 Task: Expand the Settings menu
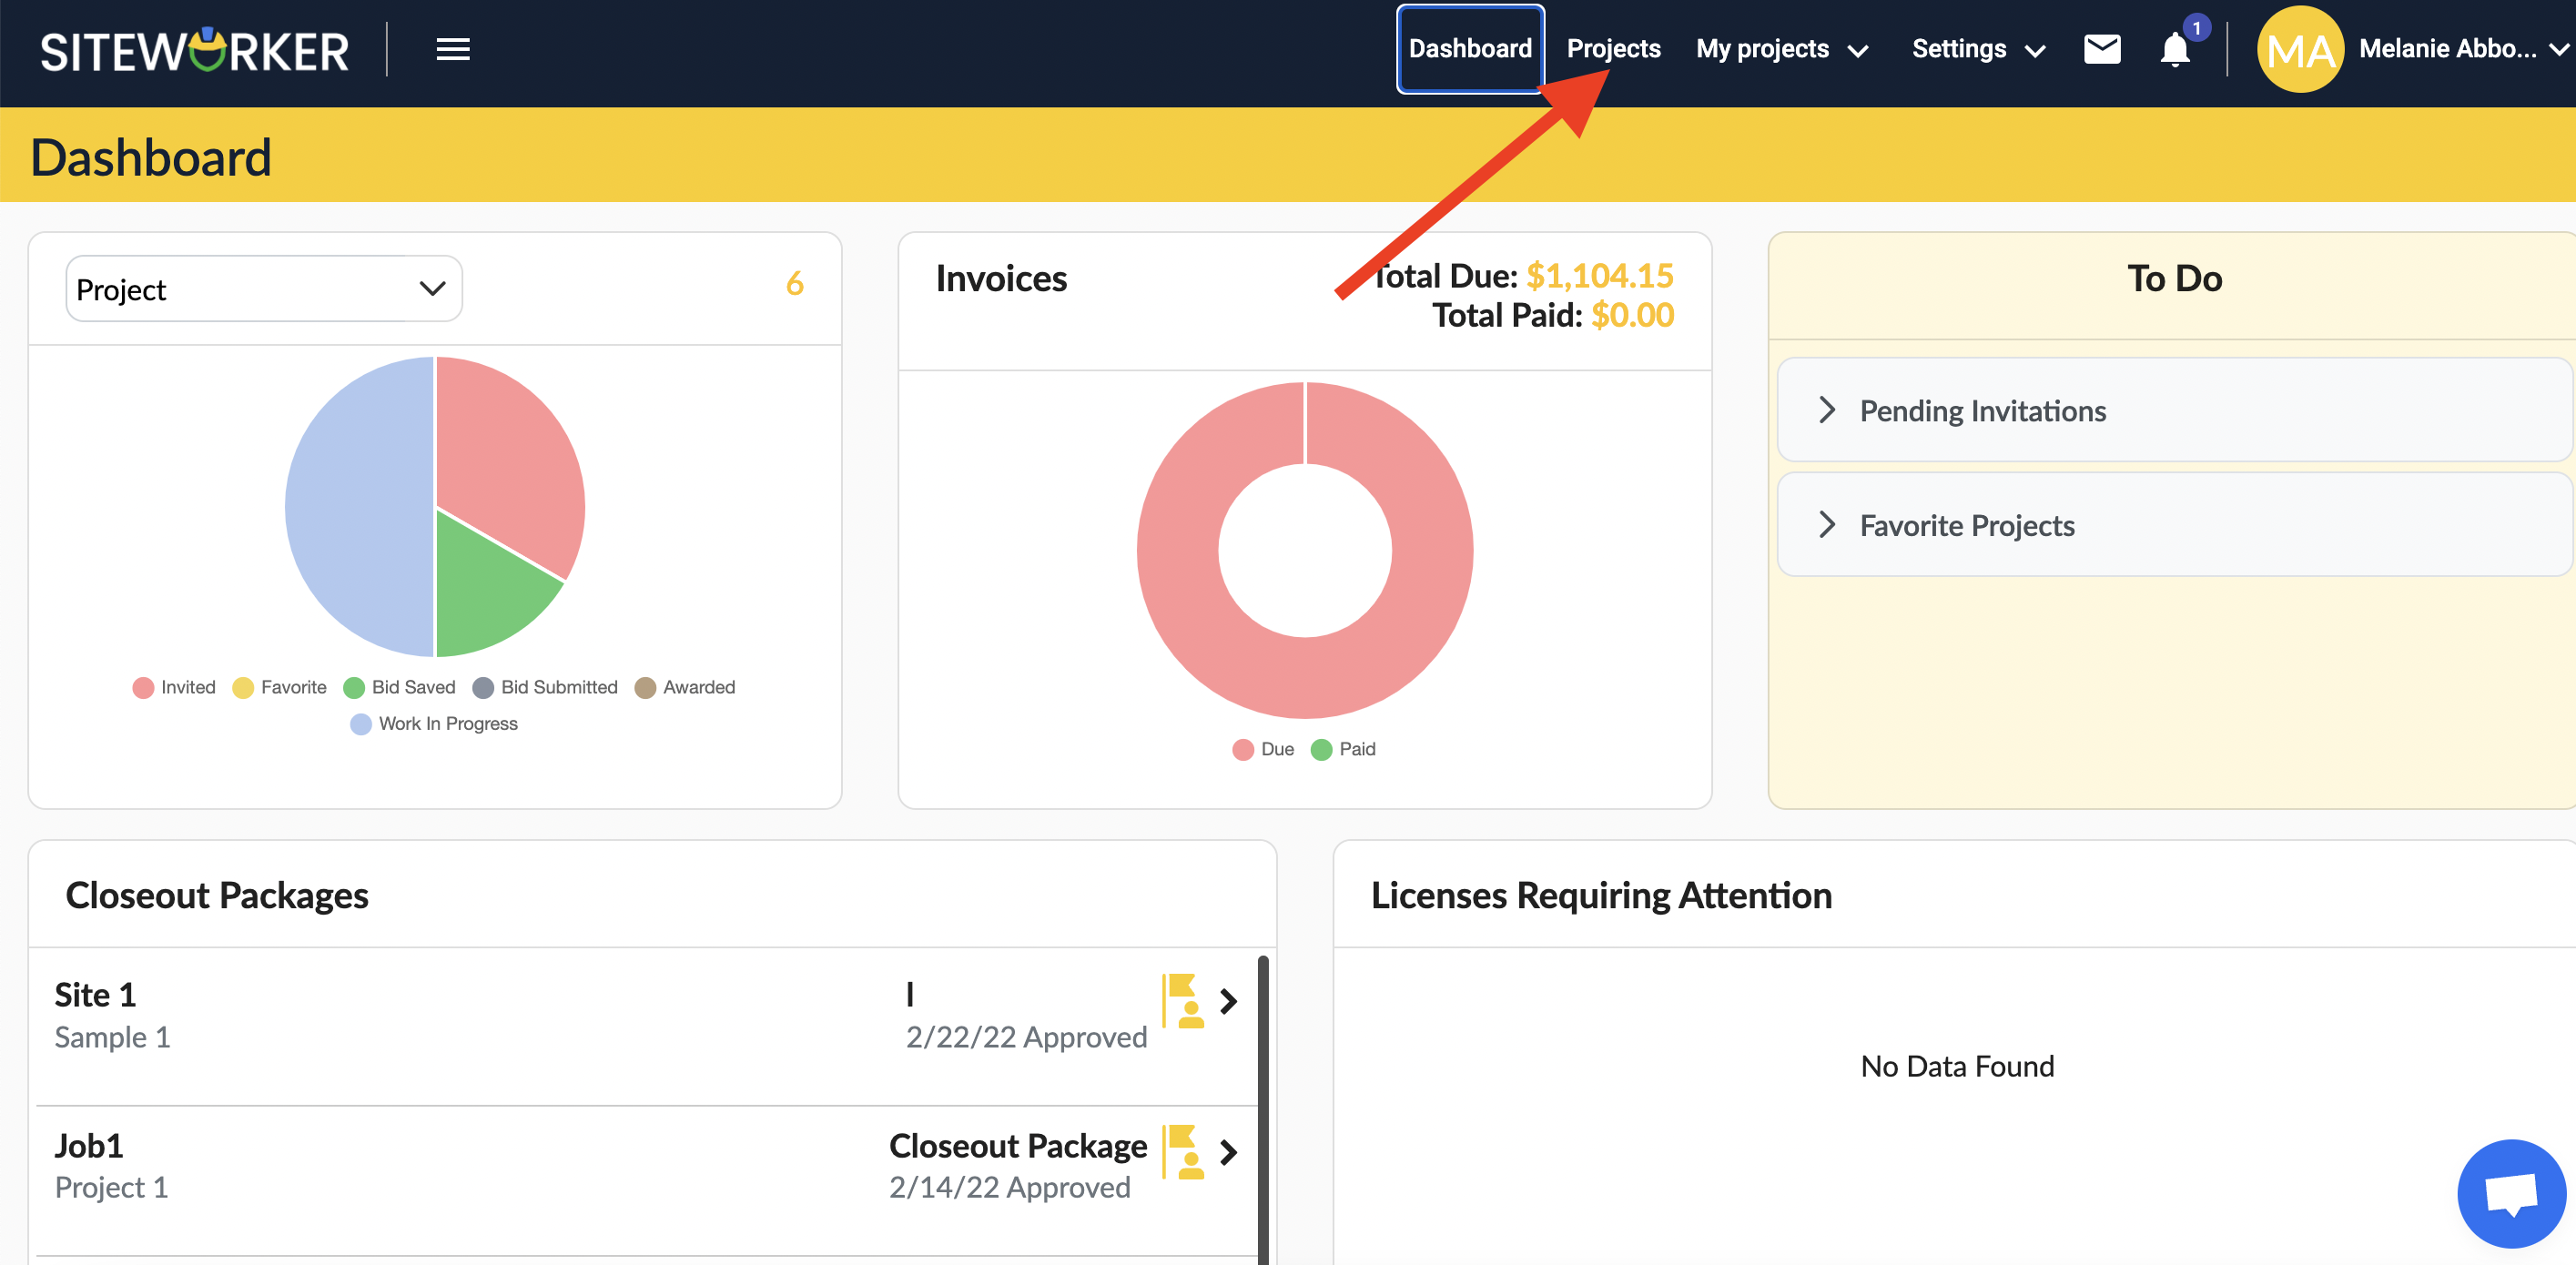click(1978, 49)
